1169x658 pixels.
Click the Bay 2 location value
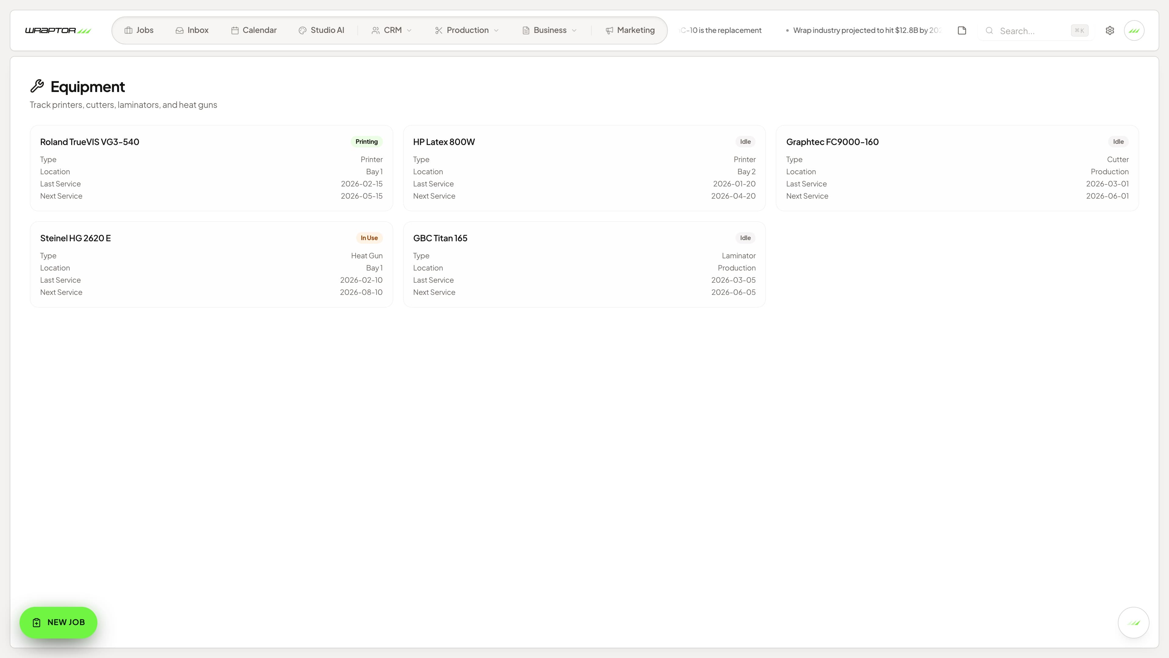(746, 172)
